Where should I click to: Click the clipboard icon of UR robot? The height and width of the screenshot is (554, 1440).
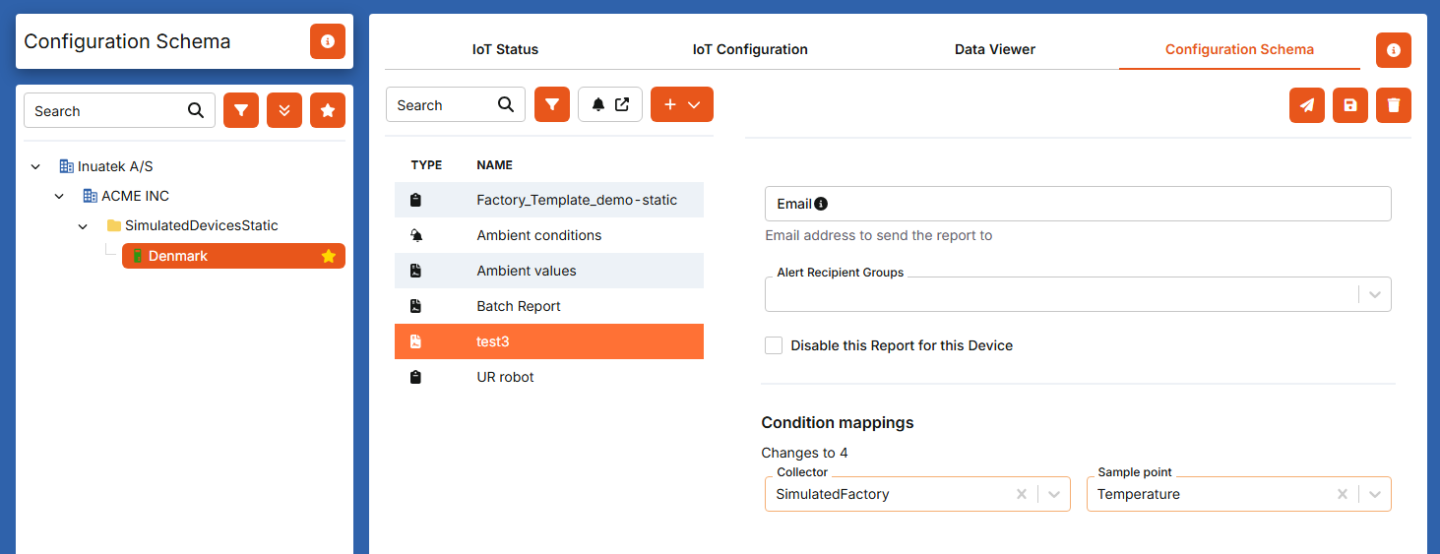coord(415,377)
